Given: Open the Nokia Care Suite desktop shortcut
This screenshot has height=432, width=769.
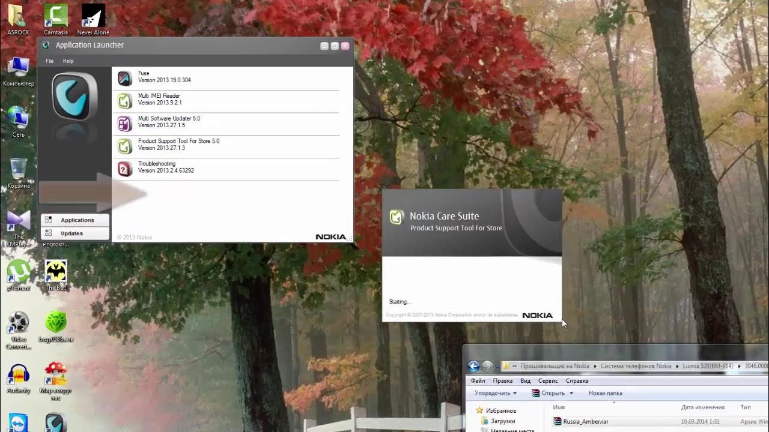Looking at the screenshot, I should [x=56, y=422].
